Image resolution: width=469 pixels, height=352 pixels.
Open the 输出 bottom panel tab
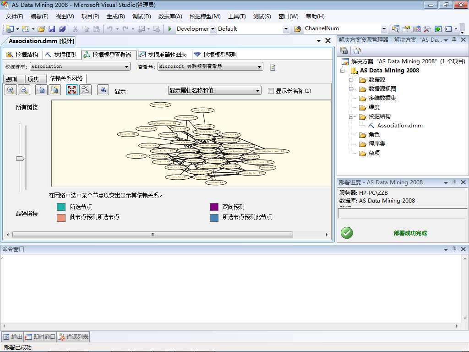coord(13,337)
